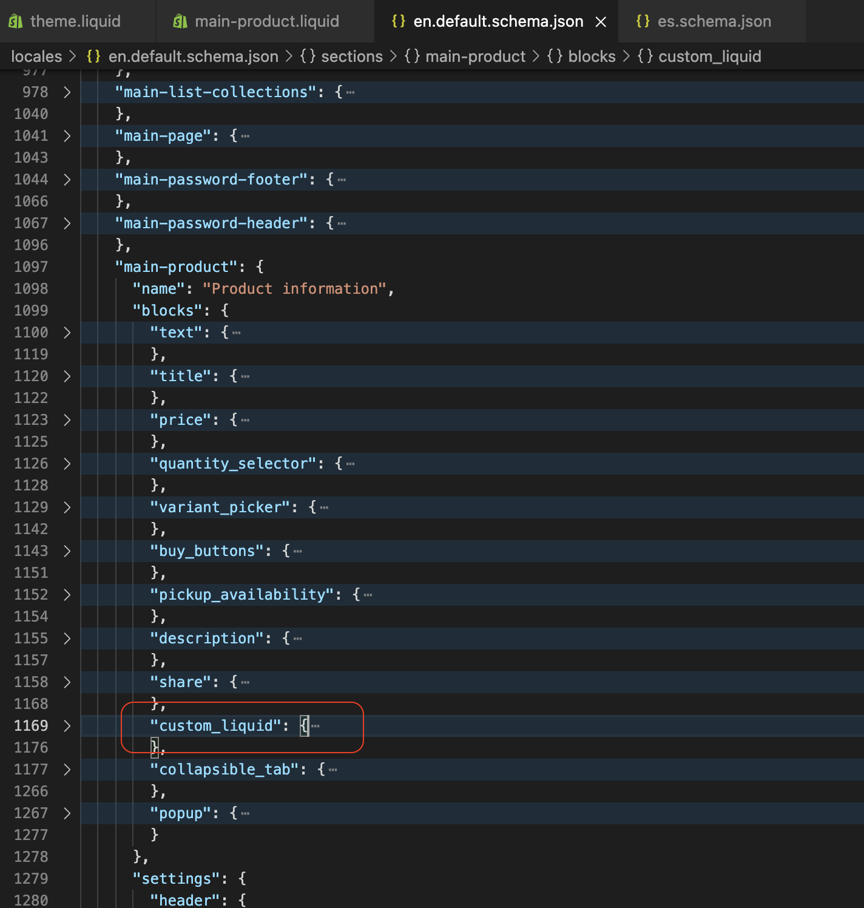Click the custom_liquid breadcrumb
This screenshot has width=864, height=908.
coord(710,56)
